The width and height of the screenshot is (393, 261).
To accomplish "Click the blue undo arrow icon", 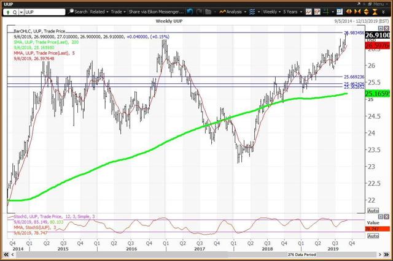I will click(190, 12).
